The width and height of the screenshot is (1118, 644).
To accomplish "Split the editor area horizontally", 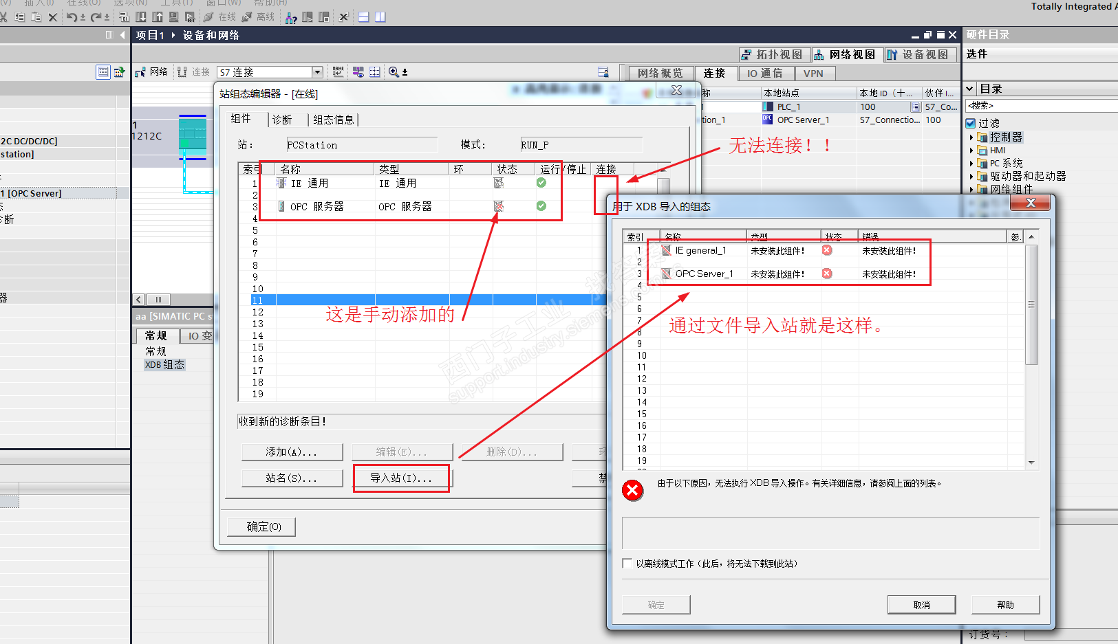I will pos(364,17).
